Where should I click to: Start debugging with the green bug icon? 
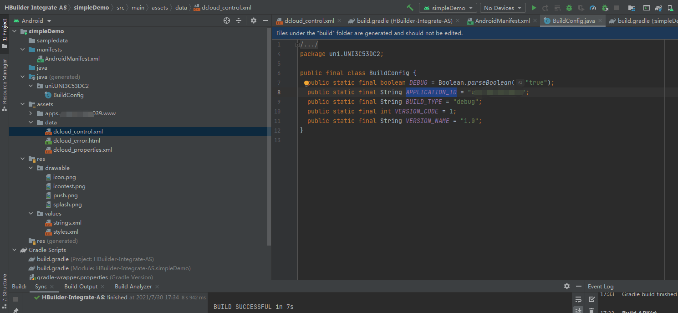point(569,8)
